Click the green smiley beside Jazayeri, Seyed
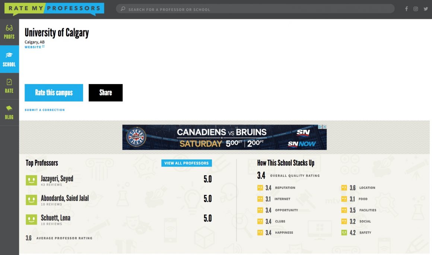Image resolution: width=432 pixels, height=255 pixels. coord(31,180)
